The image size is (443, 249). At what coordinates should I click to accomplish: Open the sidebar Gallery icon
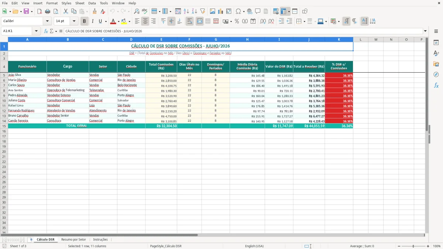coord(436,64)
